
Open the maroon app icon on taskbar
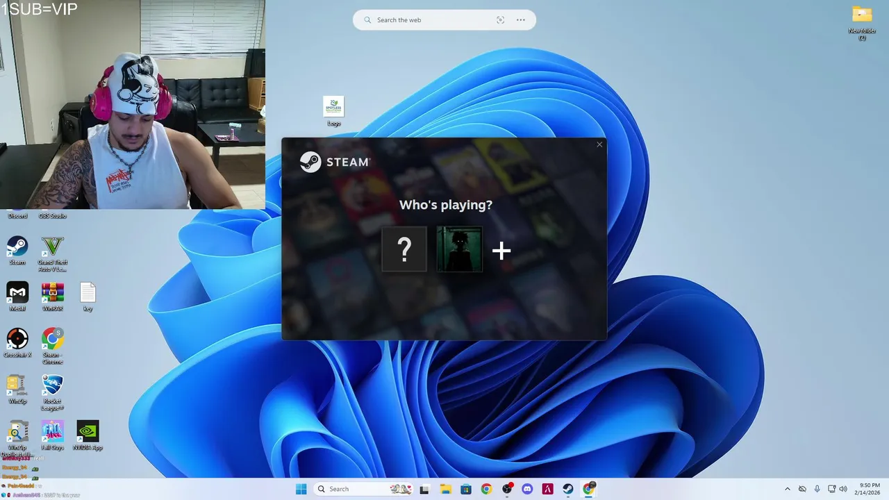pos(548,489)
